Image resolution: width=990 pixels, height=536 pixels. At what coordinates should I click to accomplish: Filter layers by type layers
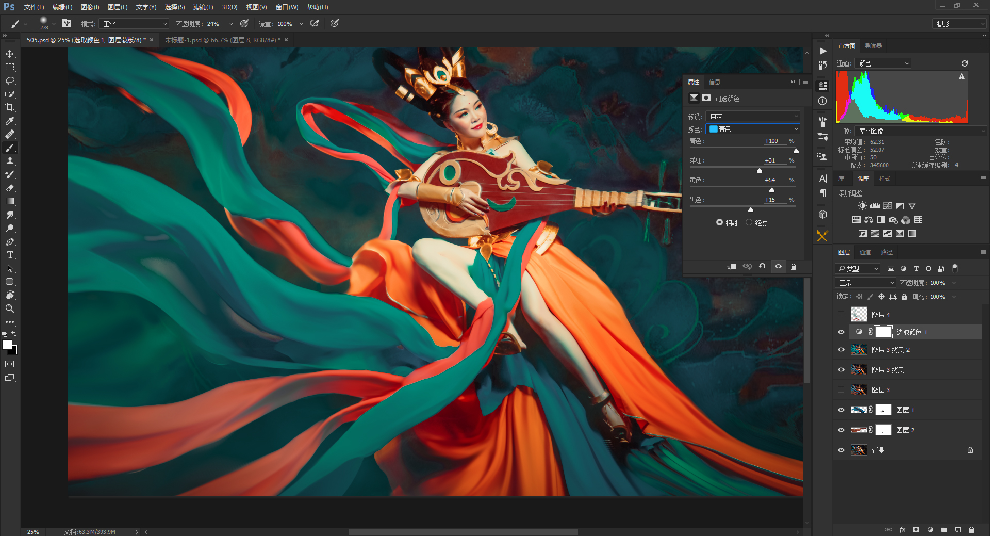pos(916,269)
